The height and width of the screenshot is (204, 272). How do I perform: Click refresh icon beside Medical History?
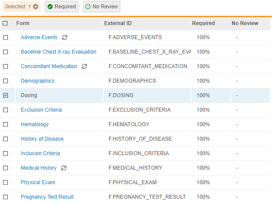(64, 168)
